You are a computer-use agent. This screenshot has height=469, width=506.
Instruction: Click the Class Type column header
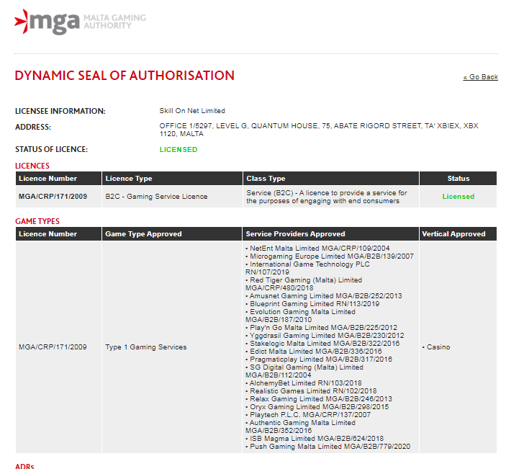pyautogui.click(x=331, y=178)
